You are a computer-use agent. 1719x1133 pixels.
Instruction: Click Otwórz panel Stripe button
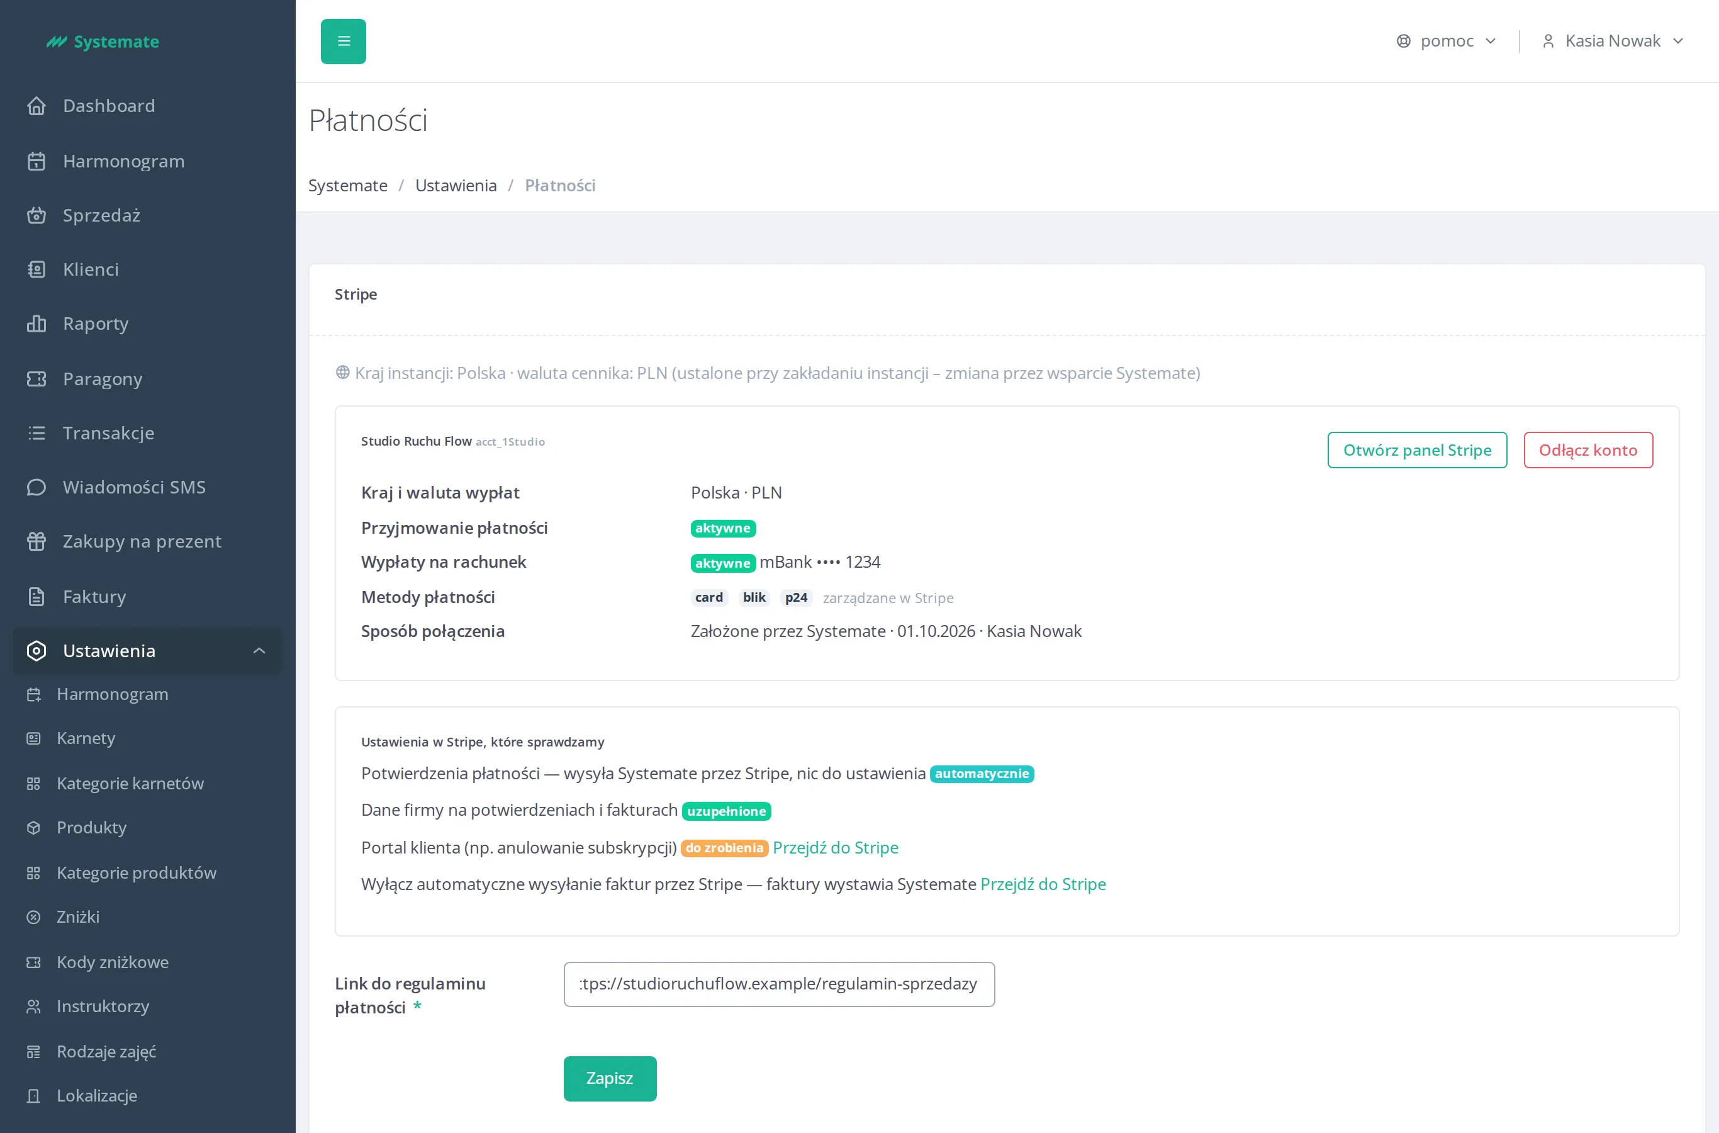coord(1417,450)
